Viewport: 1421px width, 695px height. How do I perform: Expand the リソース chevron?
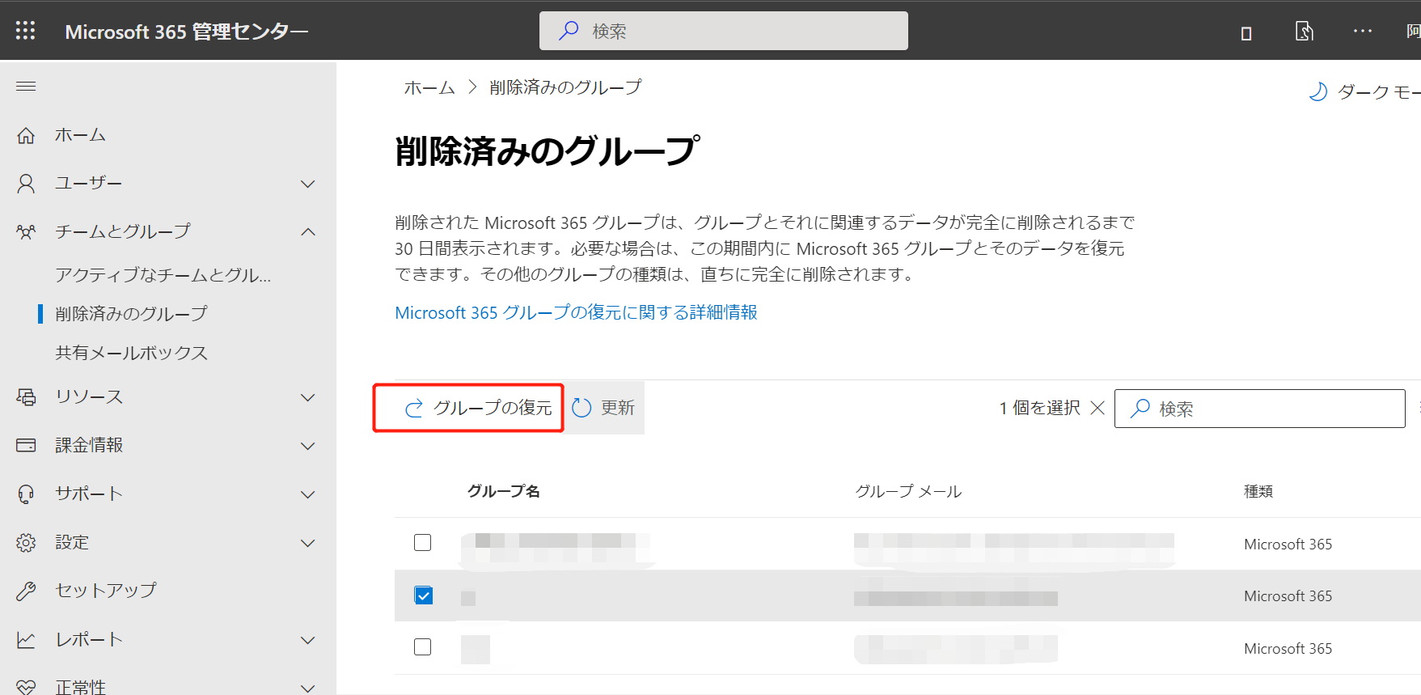click(308, 397)
